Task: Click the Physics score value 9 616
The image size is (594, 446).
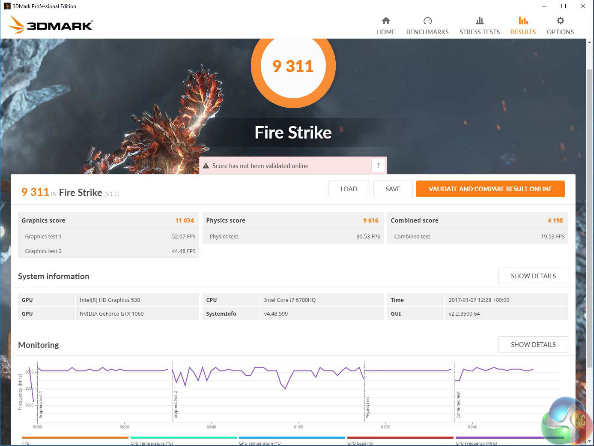Action: click(371, 220)
